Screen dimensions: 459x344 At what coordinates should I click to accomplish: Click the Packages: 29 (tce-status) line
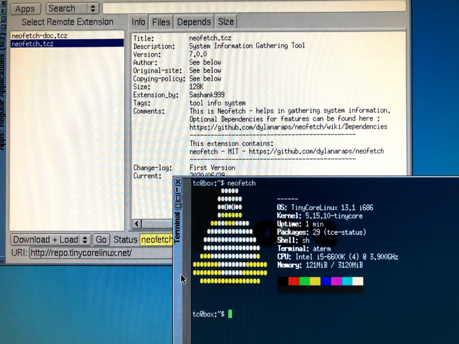tap(322, 232)
